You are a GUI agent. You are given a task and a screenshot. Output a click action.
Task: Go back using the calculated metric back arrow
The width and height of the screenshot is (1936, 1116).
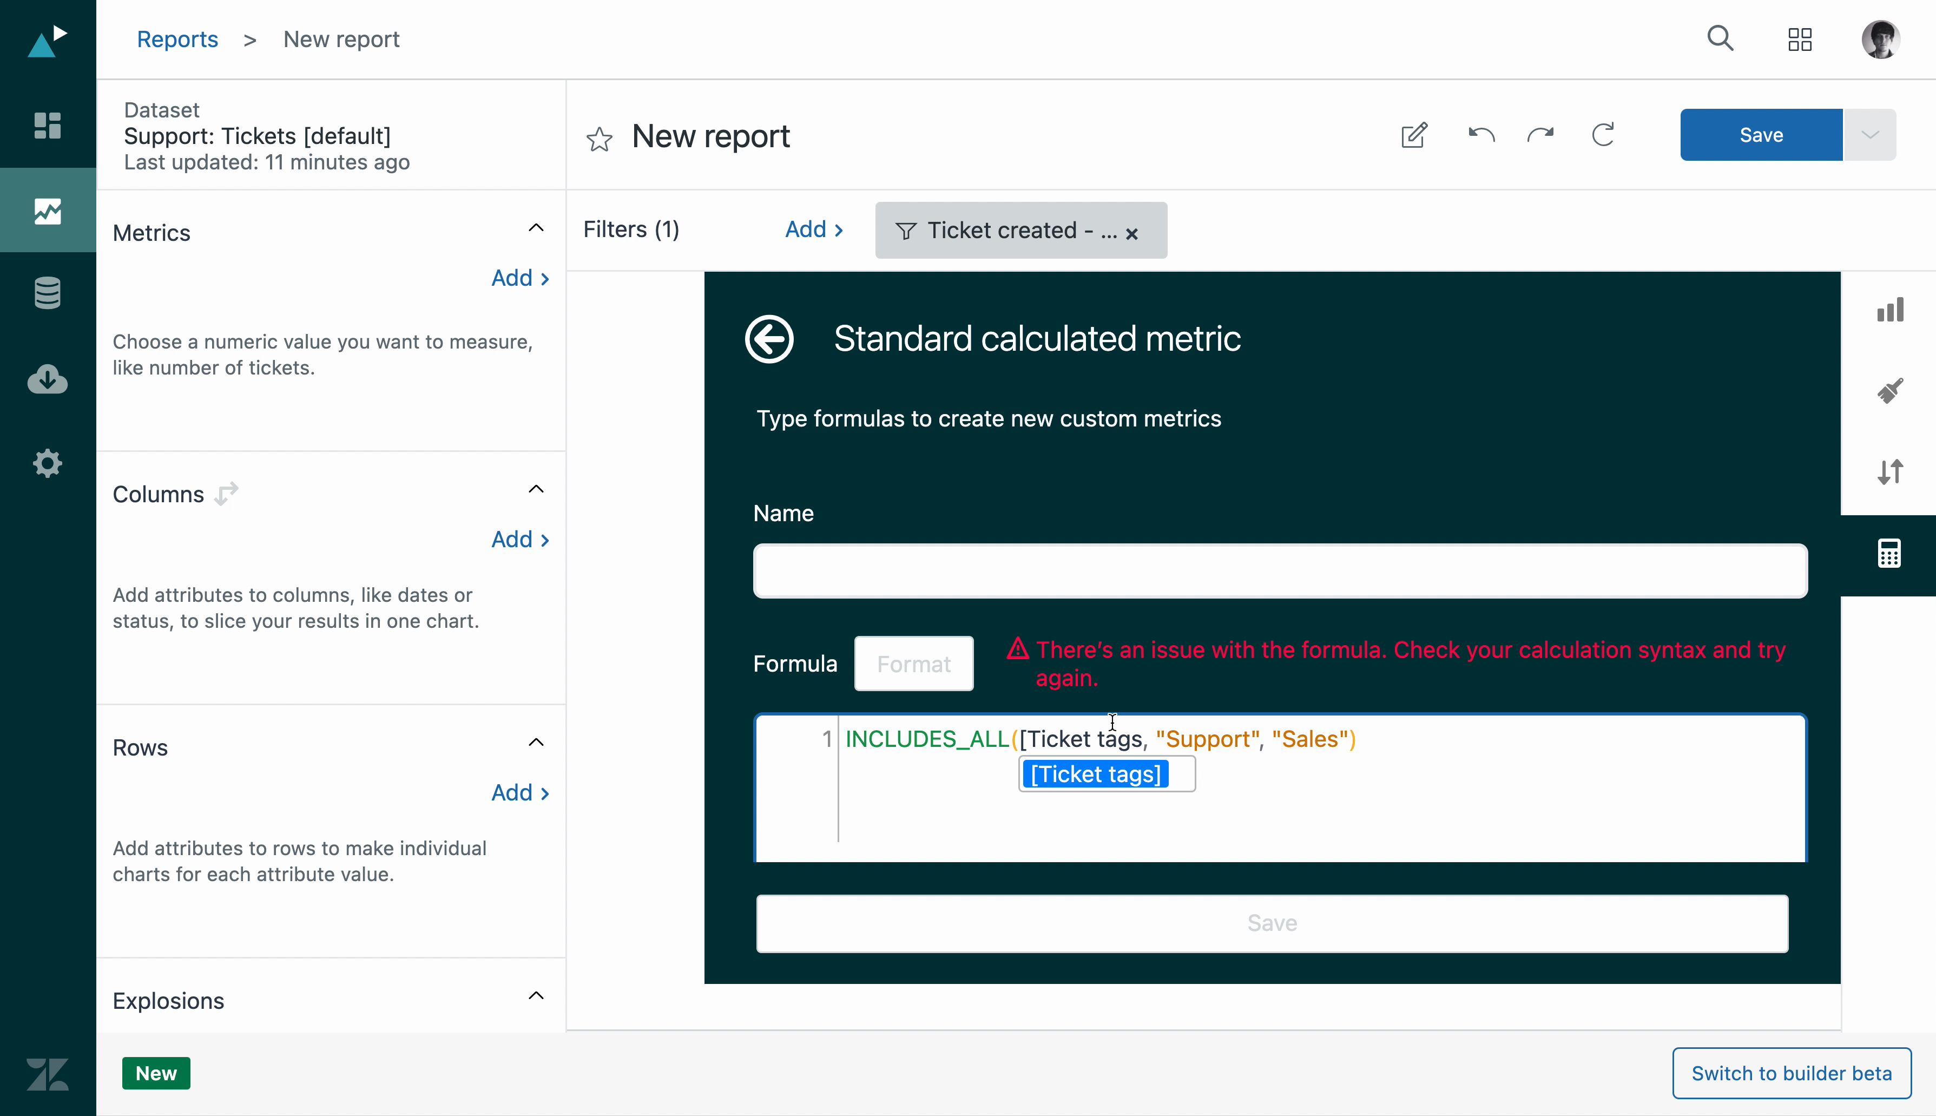(x=769, y=338)
